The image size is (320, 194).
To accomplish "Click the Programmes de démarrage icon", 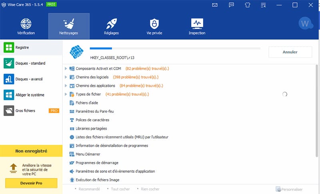I will pos(72,163).
